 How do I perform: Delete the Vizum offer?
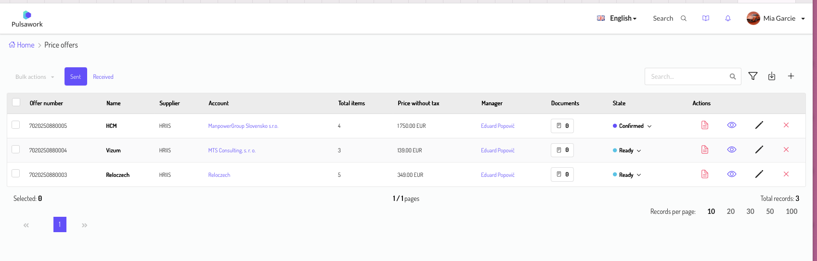[x=786, y=149]
